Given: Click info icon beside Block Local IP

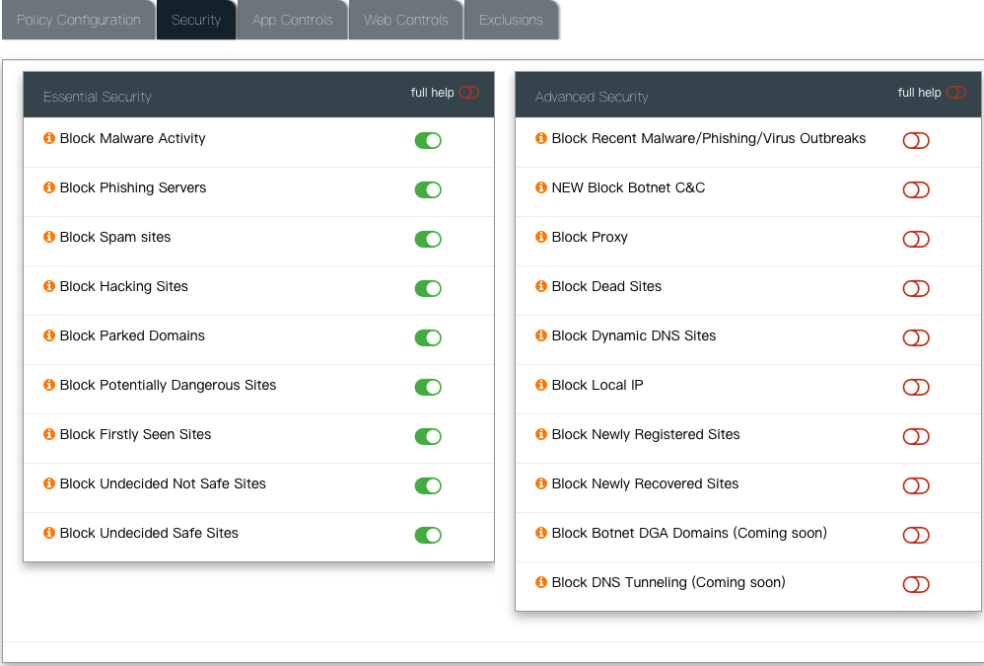Looking at the screenshot, I should tap(541, 385).
